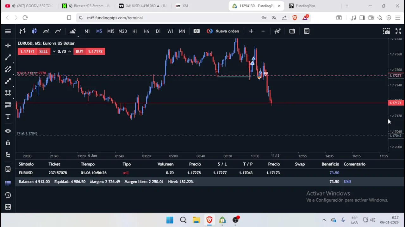Open File Explorer from taskbar
Viewport: 405px width, 227px height.
coord(196,220)
